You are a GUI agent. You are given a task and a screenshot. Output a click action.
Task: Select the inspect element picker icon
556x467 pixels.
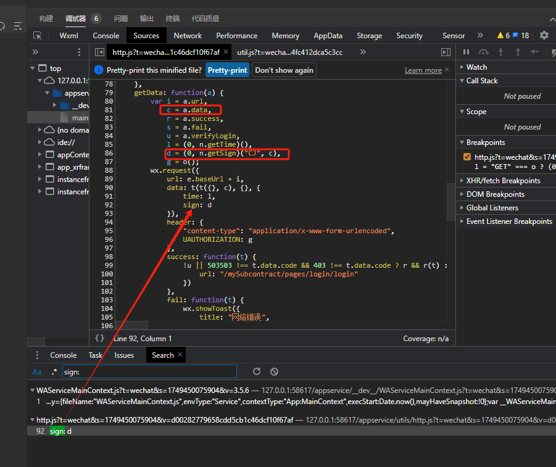tap(37, 35)
